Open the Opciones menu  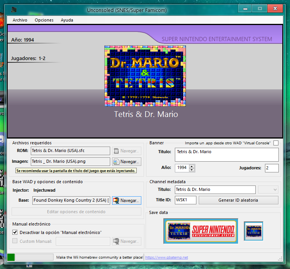[x=44, y=20]
